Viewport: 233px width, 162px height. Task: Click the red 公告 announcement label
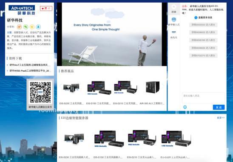(185, 6)
